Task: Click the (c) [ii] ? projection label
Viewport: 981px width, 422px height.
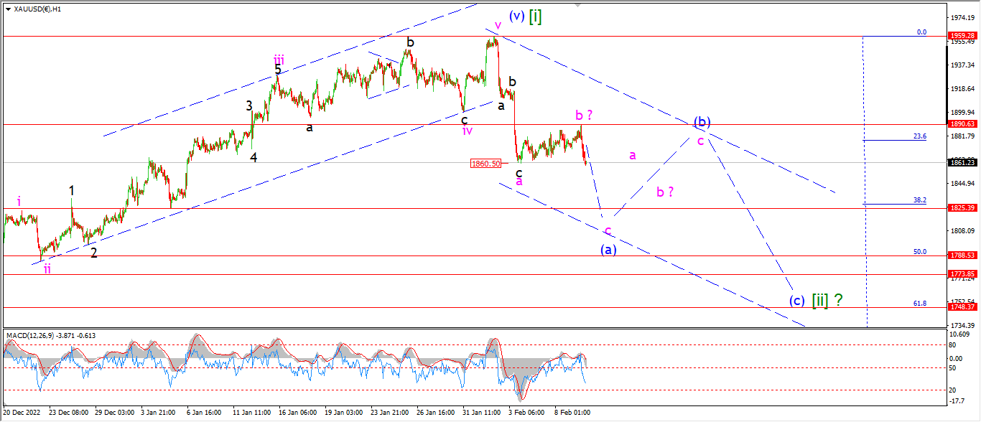Action: [x=815, y=300]
